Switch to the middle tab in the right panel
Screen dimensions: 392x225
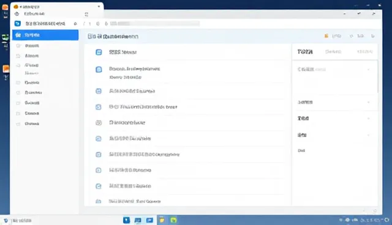tap(333, 51)
